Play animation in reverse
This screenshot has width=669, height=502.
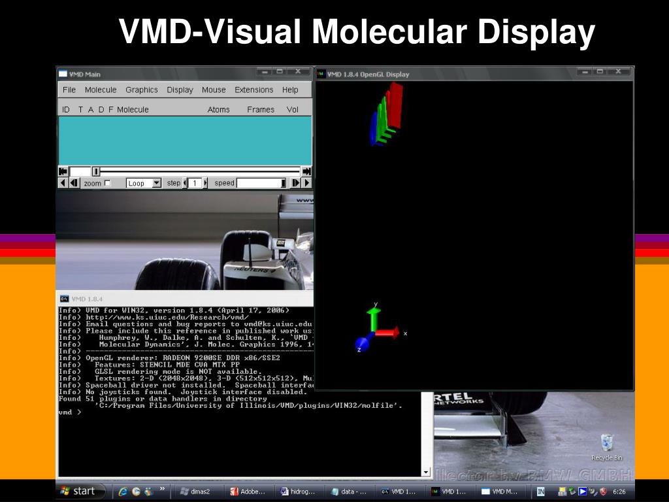click(x=63, y=183)
